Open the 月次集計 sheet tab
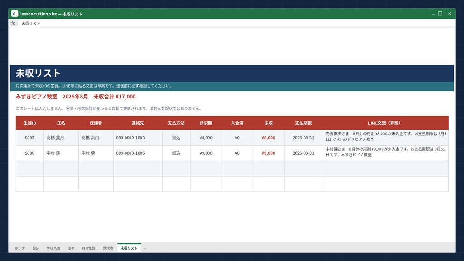Image resolution: width=464 pixels, height=261 pixels. coord(88,249)
